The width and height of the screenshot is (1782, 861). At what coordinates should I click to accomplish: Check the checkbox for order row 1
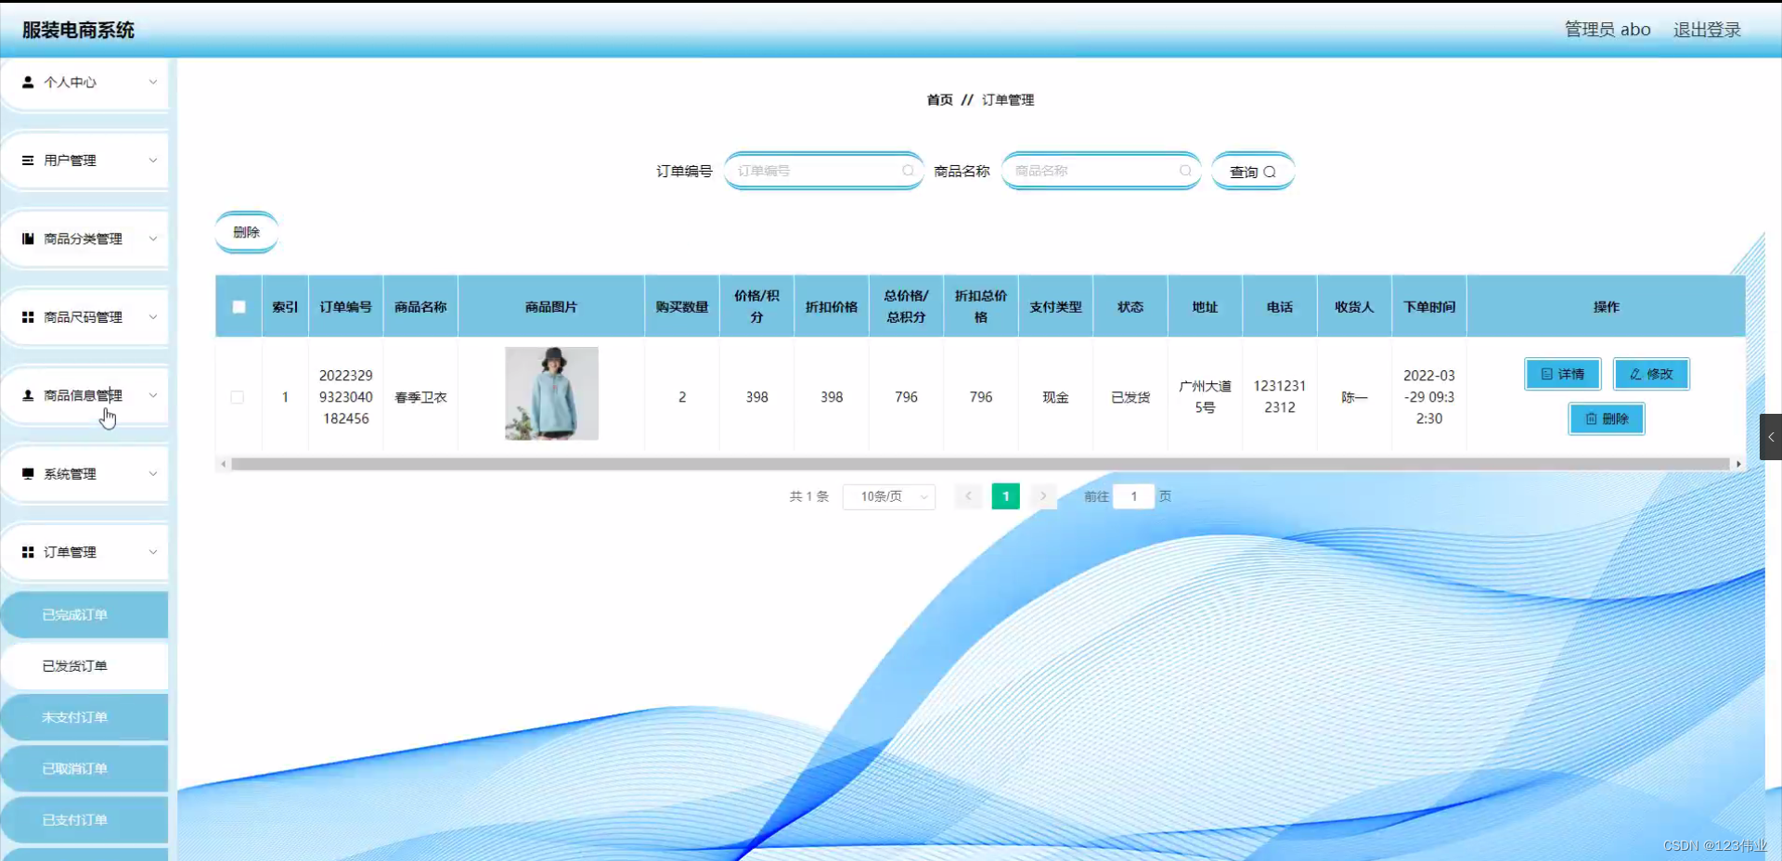238,397
